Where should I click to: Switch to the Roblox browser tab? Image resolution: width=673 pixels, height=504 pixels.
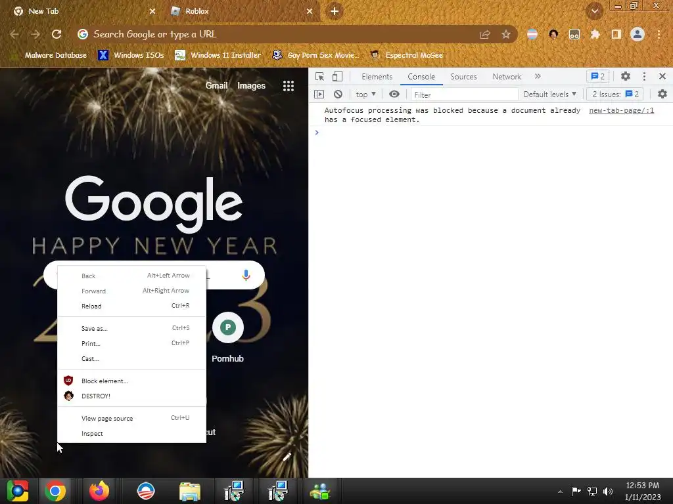[x=241, y=11]
